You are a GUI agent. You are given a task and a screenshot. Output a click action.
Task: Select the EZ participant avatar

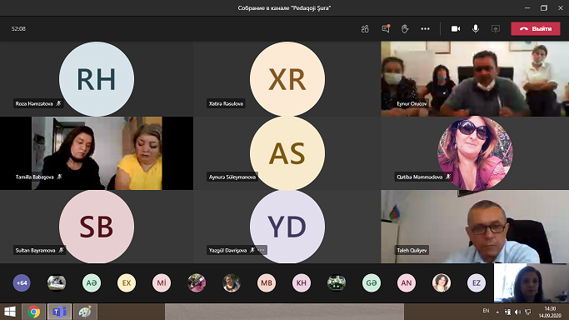point(476,282)
